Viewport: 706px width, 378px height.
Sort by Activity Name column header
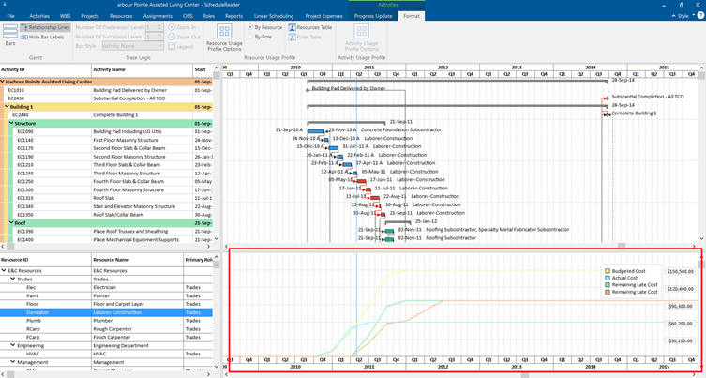pyautogui.click(x=142, y=69)
